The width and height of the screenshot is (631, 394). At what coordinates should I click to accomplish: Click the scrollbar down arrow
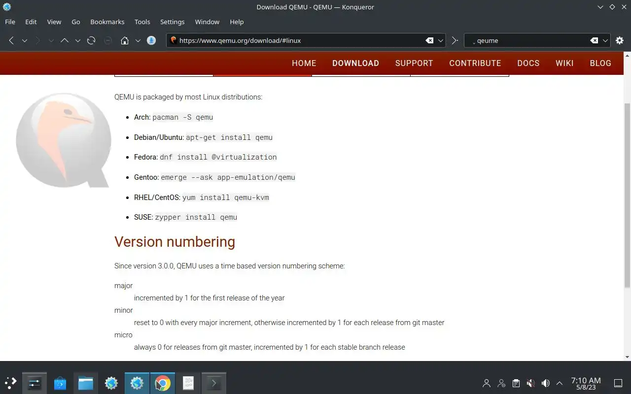tap(627, 357)
